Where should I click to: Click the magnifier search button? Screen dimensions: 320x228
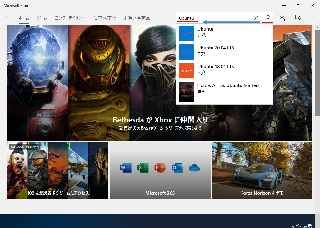click(267, 18)
